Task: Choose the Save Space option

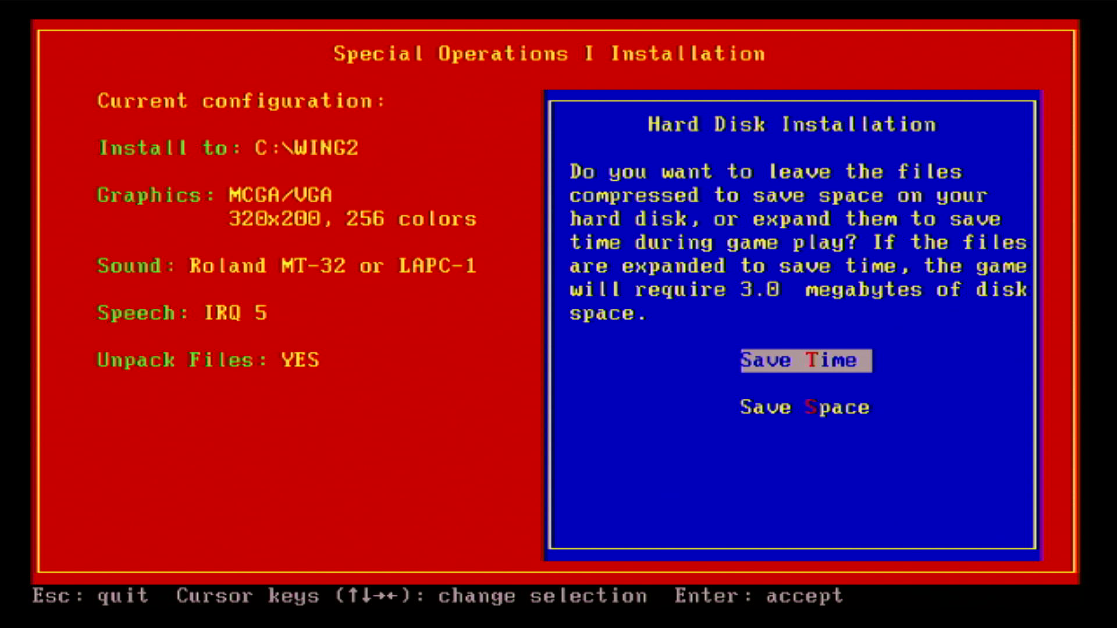Action: pyautogui.click(x=804, y=408)
